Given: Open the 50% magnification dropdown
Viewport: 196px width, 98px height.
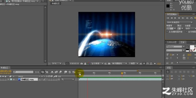Looking at the screenshot, I should coord(56,64).
